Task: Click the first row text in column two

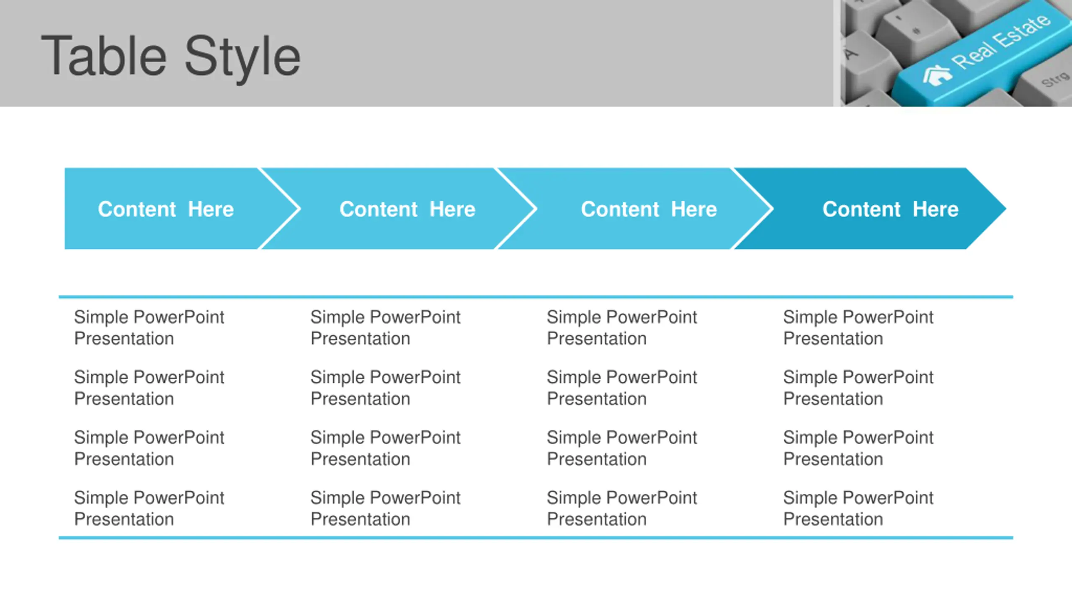Action: tap(385, 327)
